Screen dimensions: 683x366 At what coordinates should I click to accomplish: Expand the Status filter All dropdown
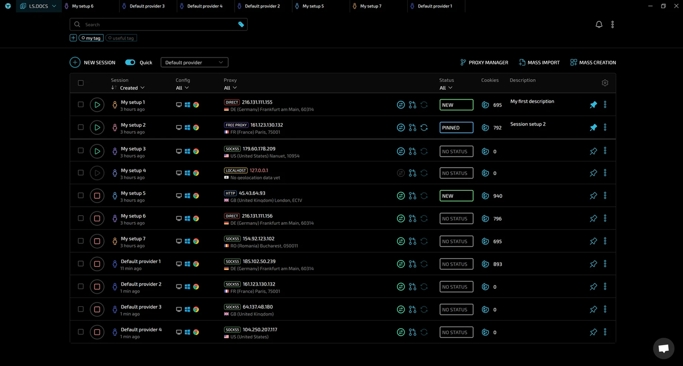click(x=446, y=88)
